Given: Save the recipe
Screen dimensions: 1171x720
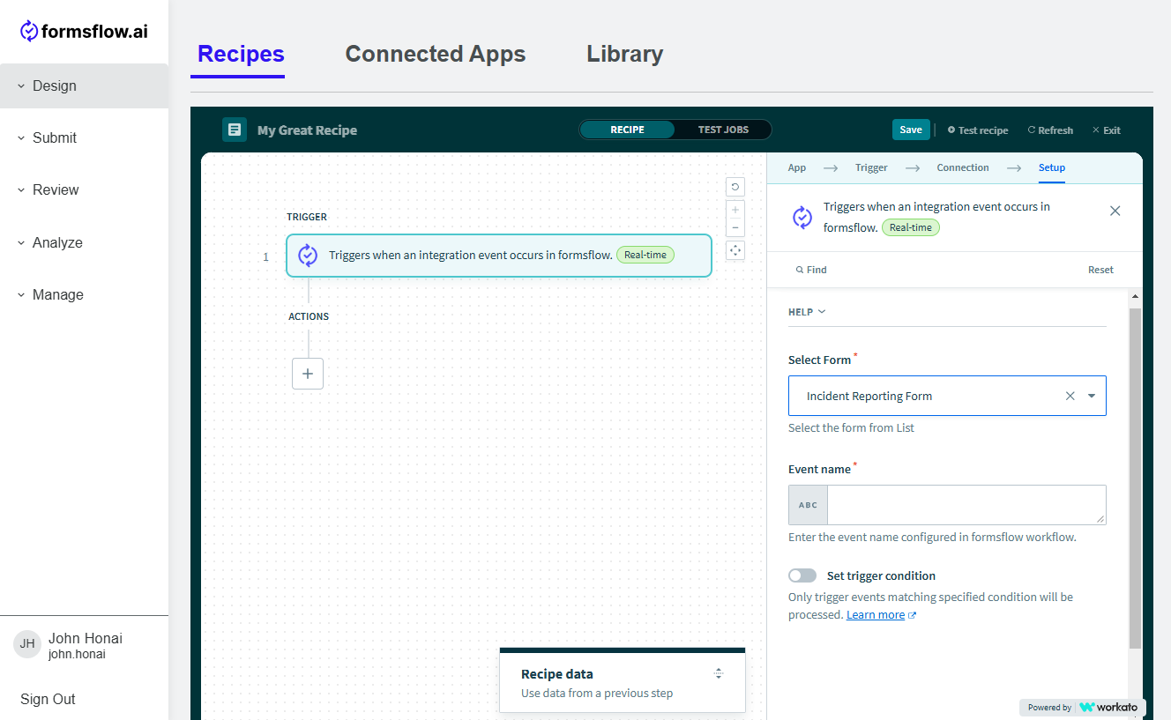Looking at the screenshot, I should [911, 130].
